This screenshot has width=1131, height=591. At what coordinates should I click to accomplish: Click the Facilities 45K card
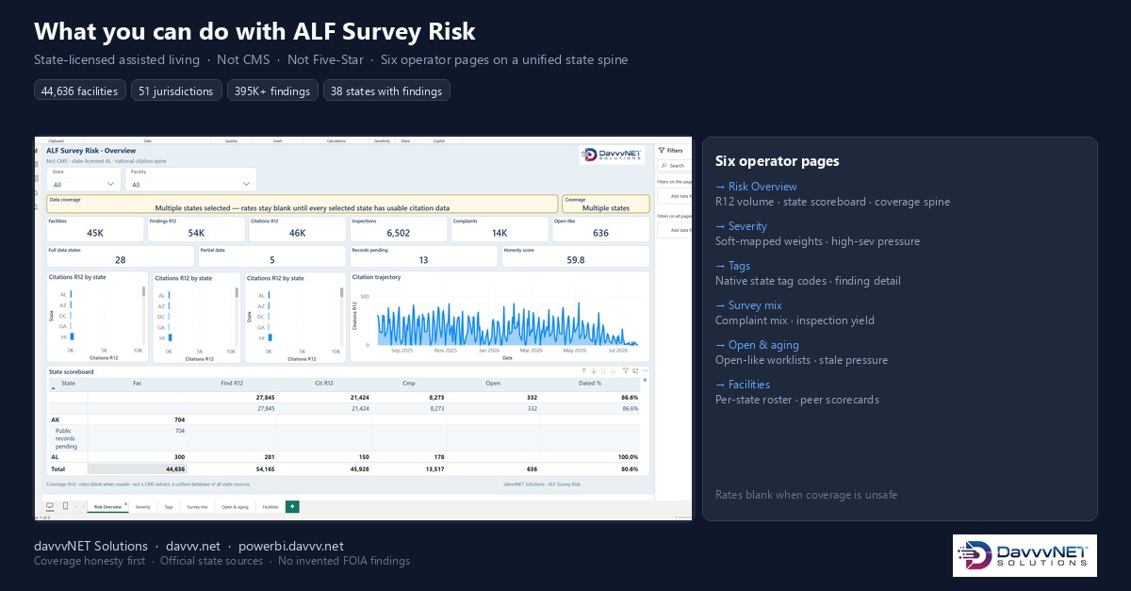(x=95, y=229)
